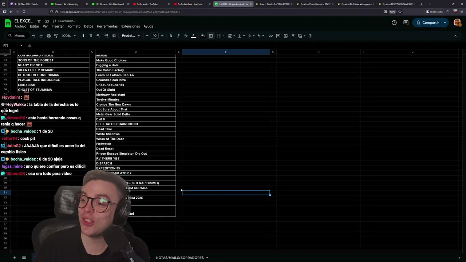Expand the merge cells options arrow
This screenshot has height=262, width=466.
click(223, 36)
